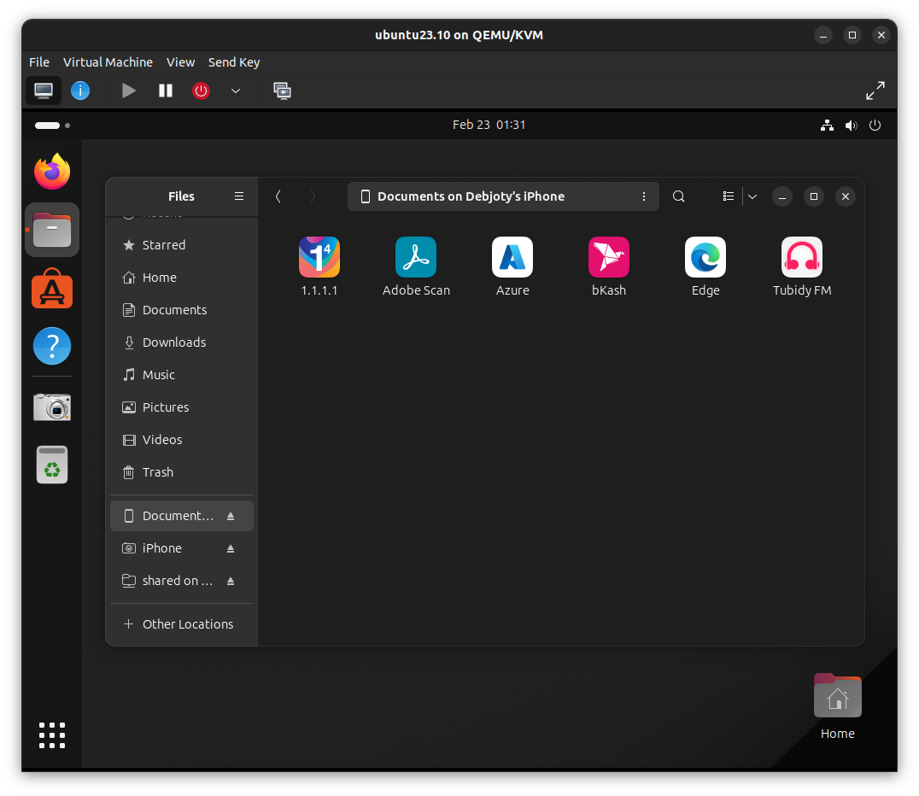Select Pictures in sidebar
The height and width of the screenshot is (796, 919).
coord(182,407)
